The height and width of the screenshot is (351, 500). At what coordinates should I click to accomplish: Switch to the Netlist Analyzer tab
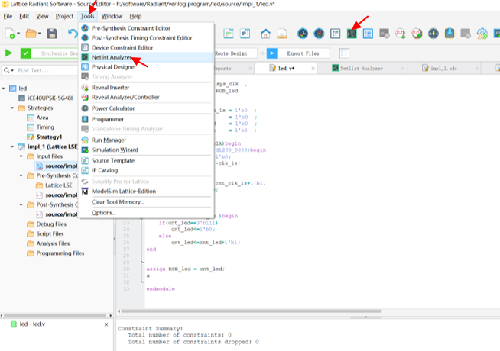click(x=362, y=69)
